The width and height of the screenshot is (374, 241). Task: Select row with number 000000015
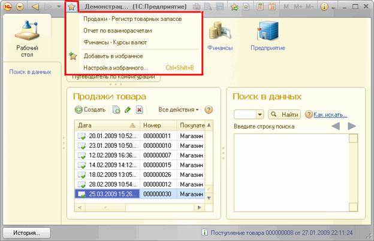(140, 165)
